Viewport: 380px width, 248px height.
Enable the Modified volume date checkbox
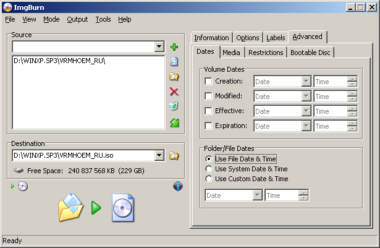pyautogui.click(x=208, y=96)
